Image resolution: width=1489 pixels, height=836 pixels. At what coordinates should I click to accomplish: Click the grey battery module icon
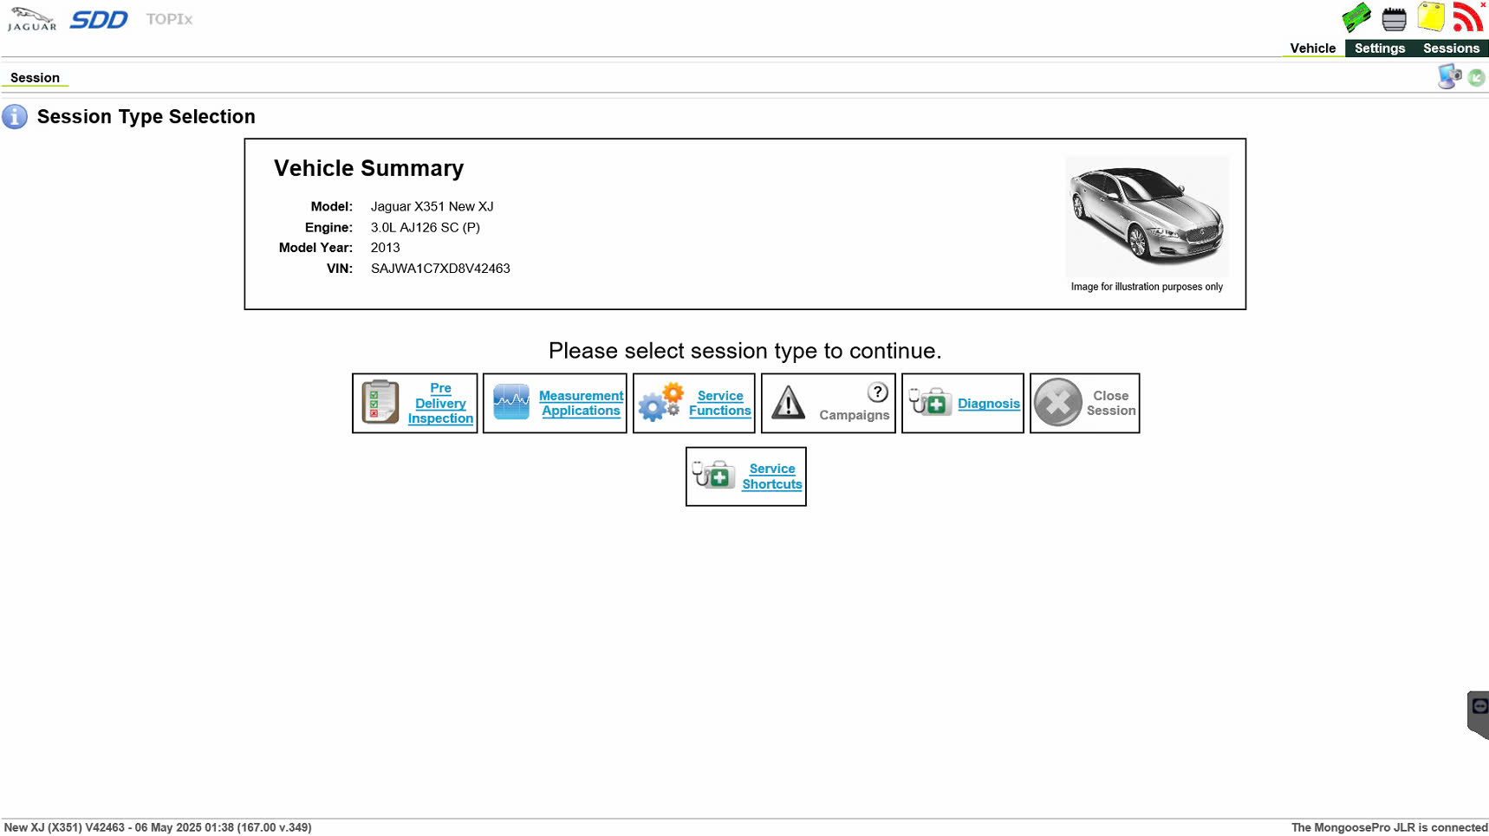coord(1394,18)
